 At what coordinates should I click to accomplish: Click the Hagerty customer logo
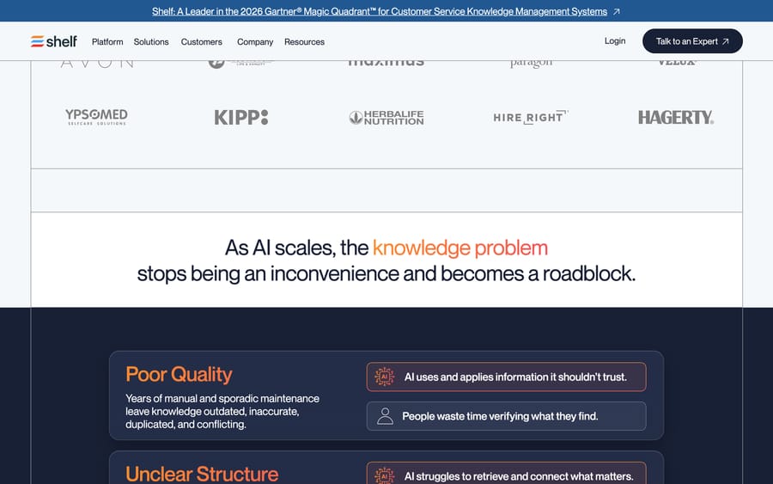click(x=675, y=118)
